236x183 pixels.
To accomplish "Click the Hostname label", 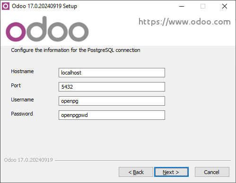I will [x=22, y=71].
